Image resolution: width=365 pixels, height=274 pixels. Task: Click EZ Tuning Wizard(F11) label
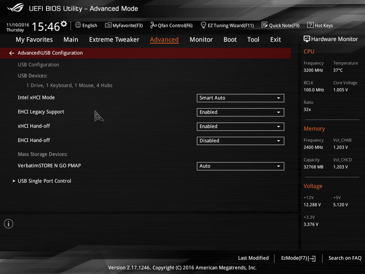[231, 25]
